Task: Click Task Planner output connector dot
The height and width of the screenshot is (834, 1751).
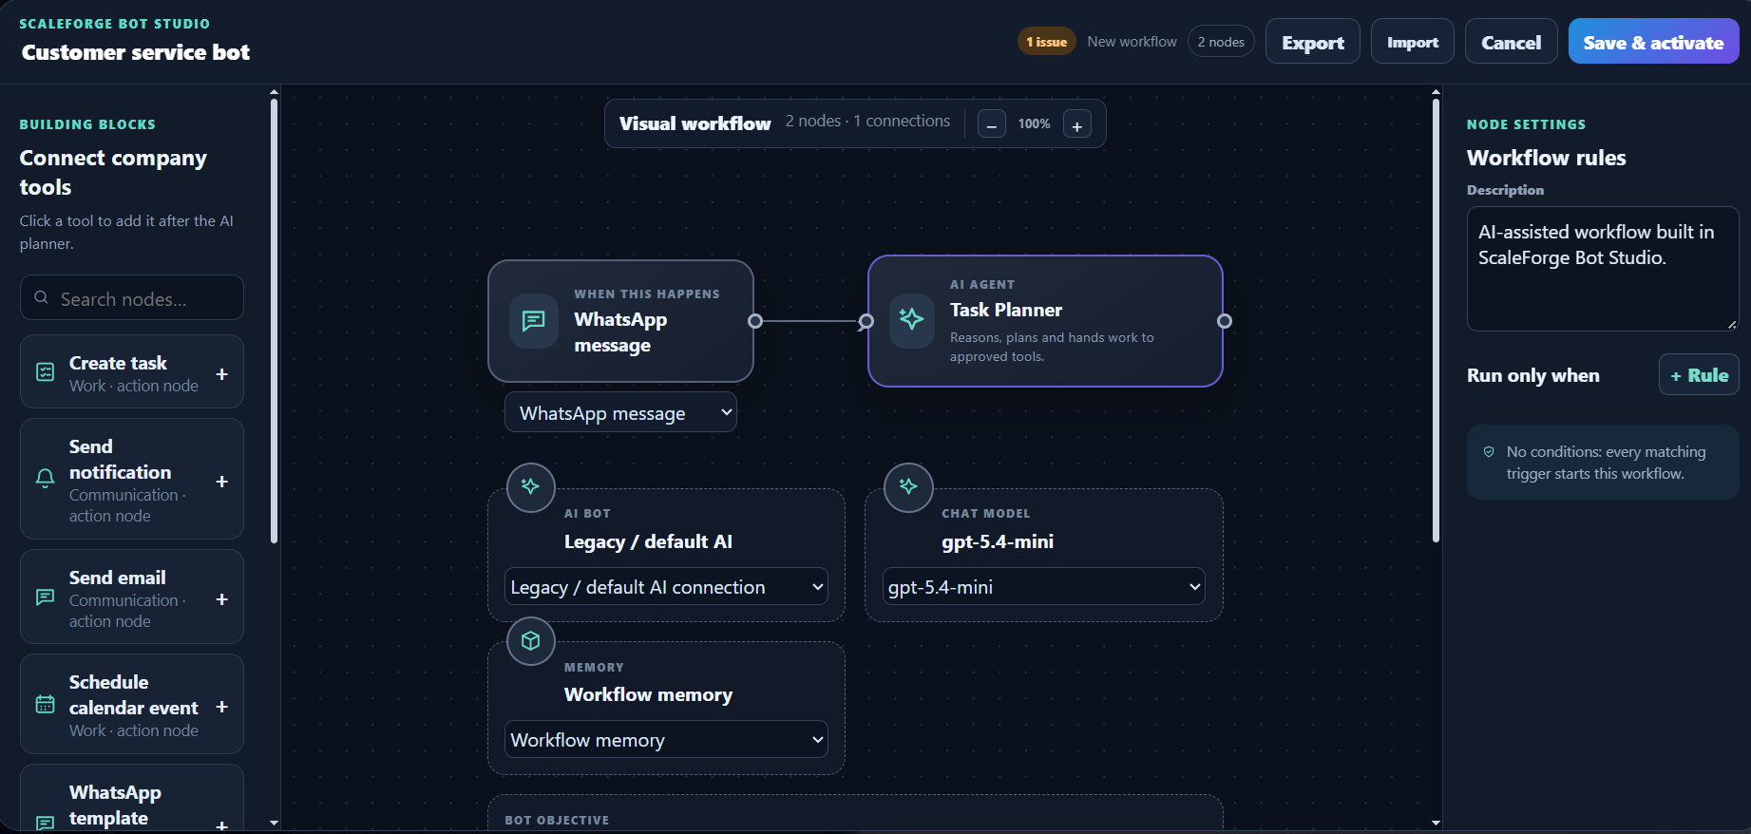Action: click(x=1225, y=321)
